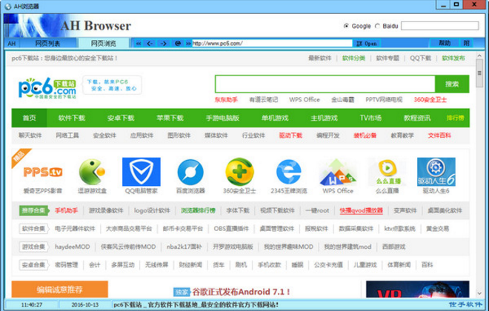The image size is (489, 311).
Task: Click the 百度浏览器 icon
Action: [190, 172]
